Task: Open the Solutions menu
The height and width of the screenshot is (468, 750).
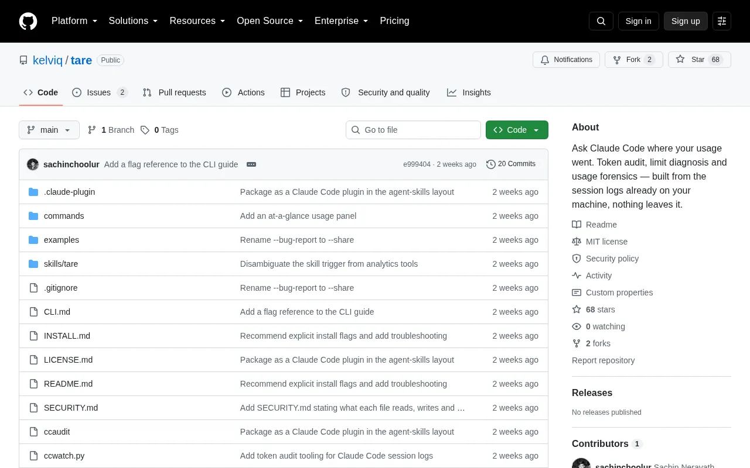Action: click(x=134, y=21)
